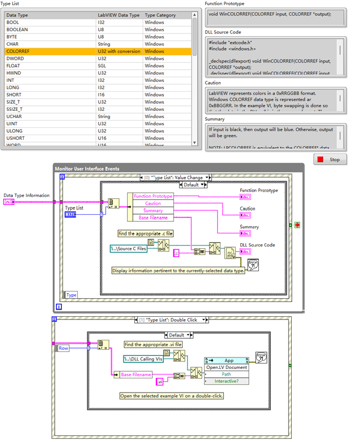Image resolution: width=352 pixels, height=442 pixels.
Task: Click the Open.LV Document invoke node method
Action: click(x=226, y=367)
